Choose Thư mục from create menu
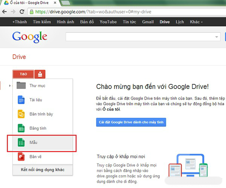This screenshot has height=188, width=226. tap(43, 86)
